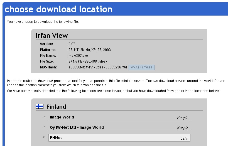The image size is (228, 146).
Task: Click Lahti location label for PHNet
Action: coord(184,138)
